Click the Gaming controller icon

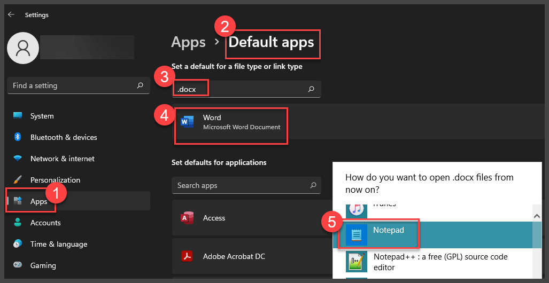[x=18, y=265]
